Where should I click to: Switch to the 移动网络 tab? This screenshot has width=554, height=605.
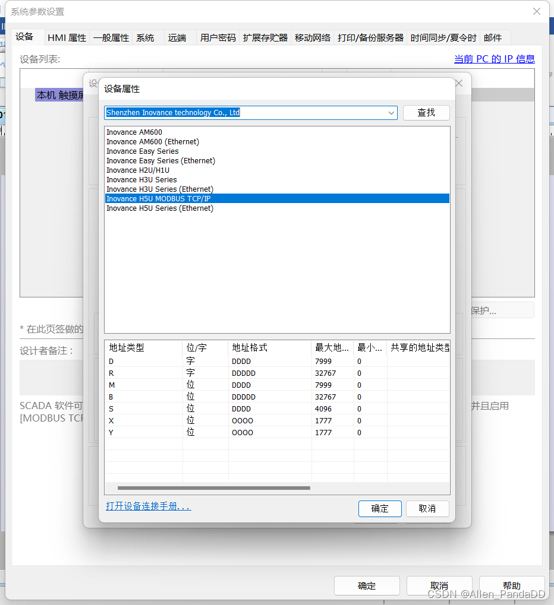click(313, 38)
